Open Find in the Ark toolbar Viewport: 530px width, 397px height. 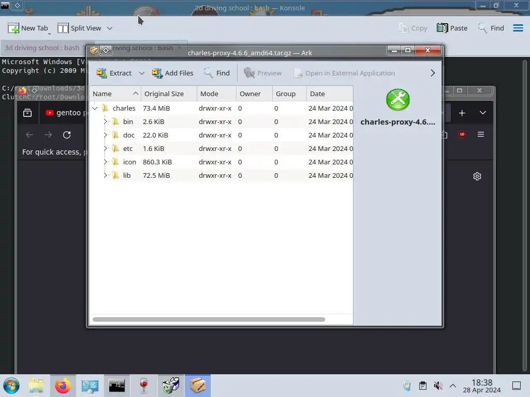tap(217, 73)
